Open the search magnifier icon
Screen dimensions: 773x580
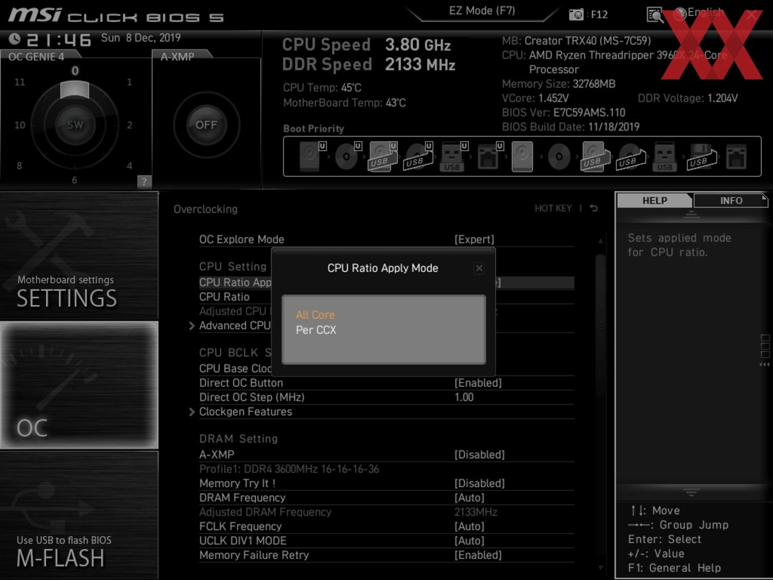[x=655, y=15]
